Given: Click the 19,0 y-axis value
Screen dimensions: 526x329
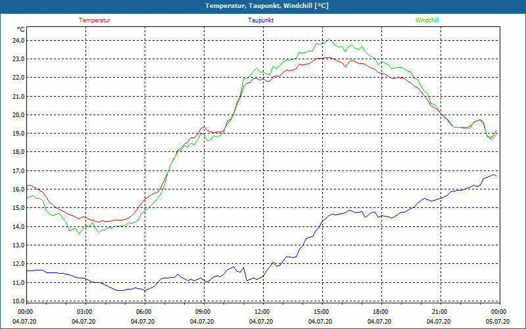Looking at the screenshot, I should tap(18, 134).
